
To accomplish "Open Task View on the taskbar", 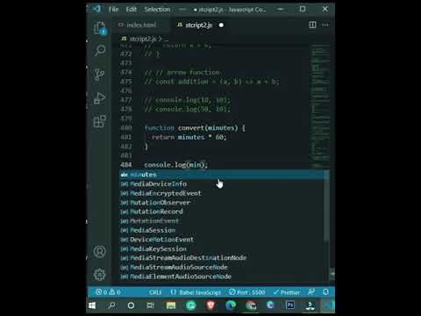I will coord(150,305).
